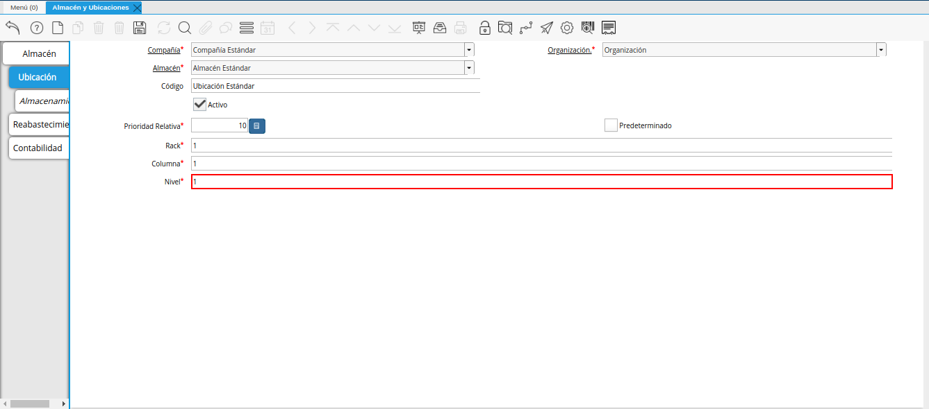Enable the Predeterminado checkbox
This screenshot has width=929, height=409.
click(x=611, y=125)
